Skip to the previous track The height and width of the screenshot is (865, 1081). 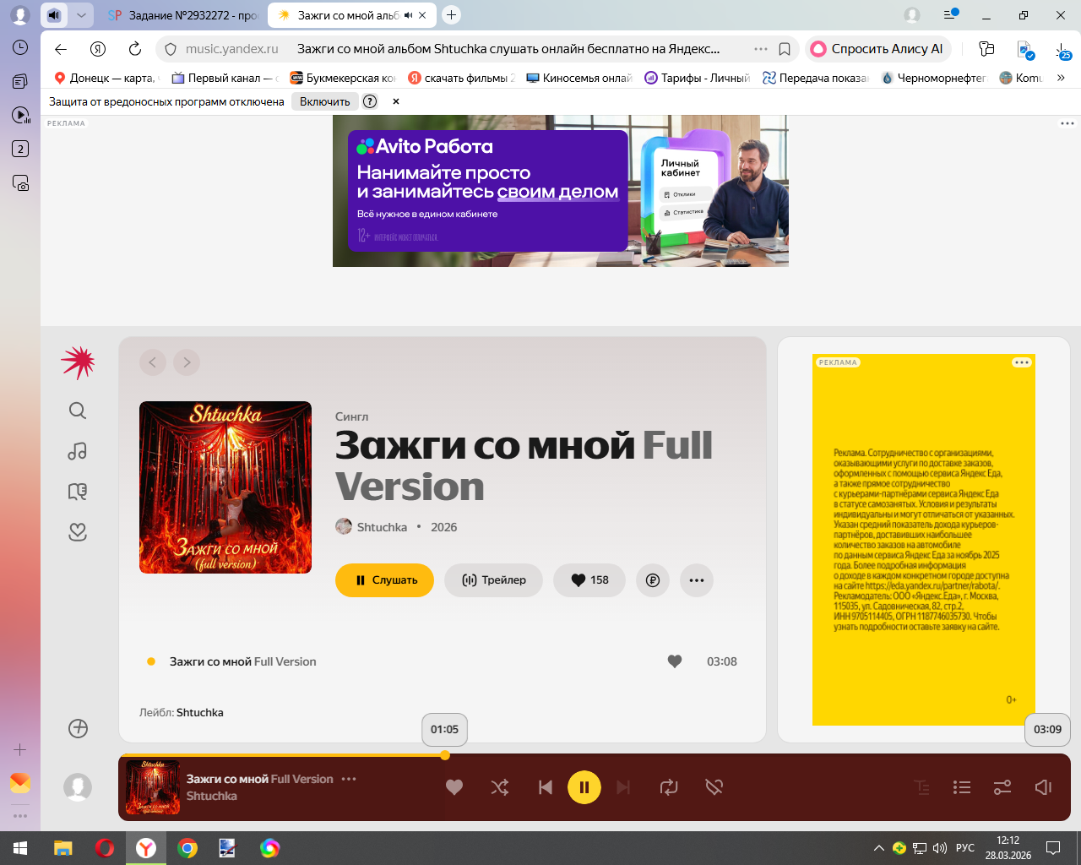(x=546, y=787)
